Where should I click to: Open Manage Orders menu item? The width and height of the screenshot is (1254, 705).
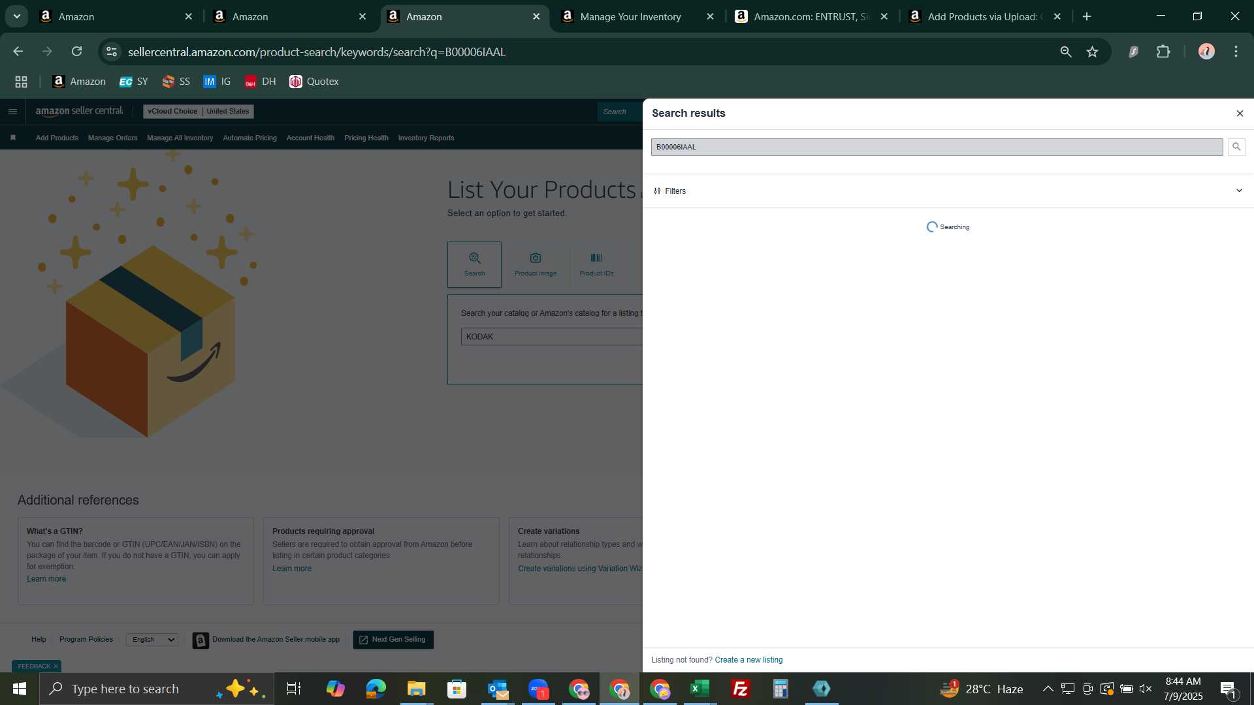pyautogui.click(x=112, y=138)
